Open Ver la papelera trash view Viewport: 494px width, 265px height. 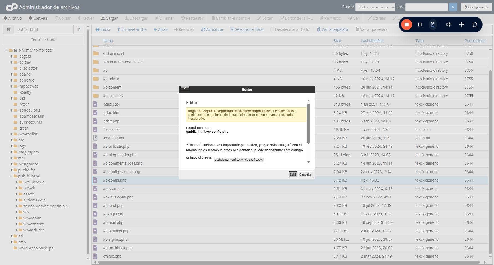point(332,29)
